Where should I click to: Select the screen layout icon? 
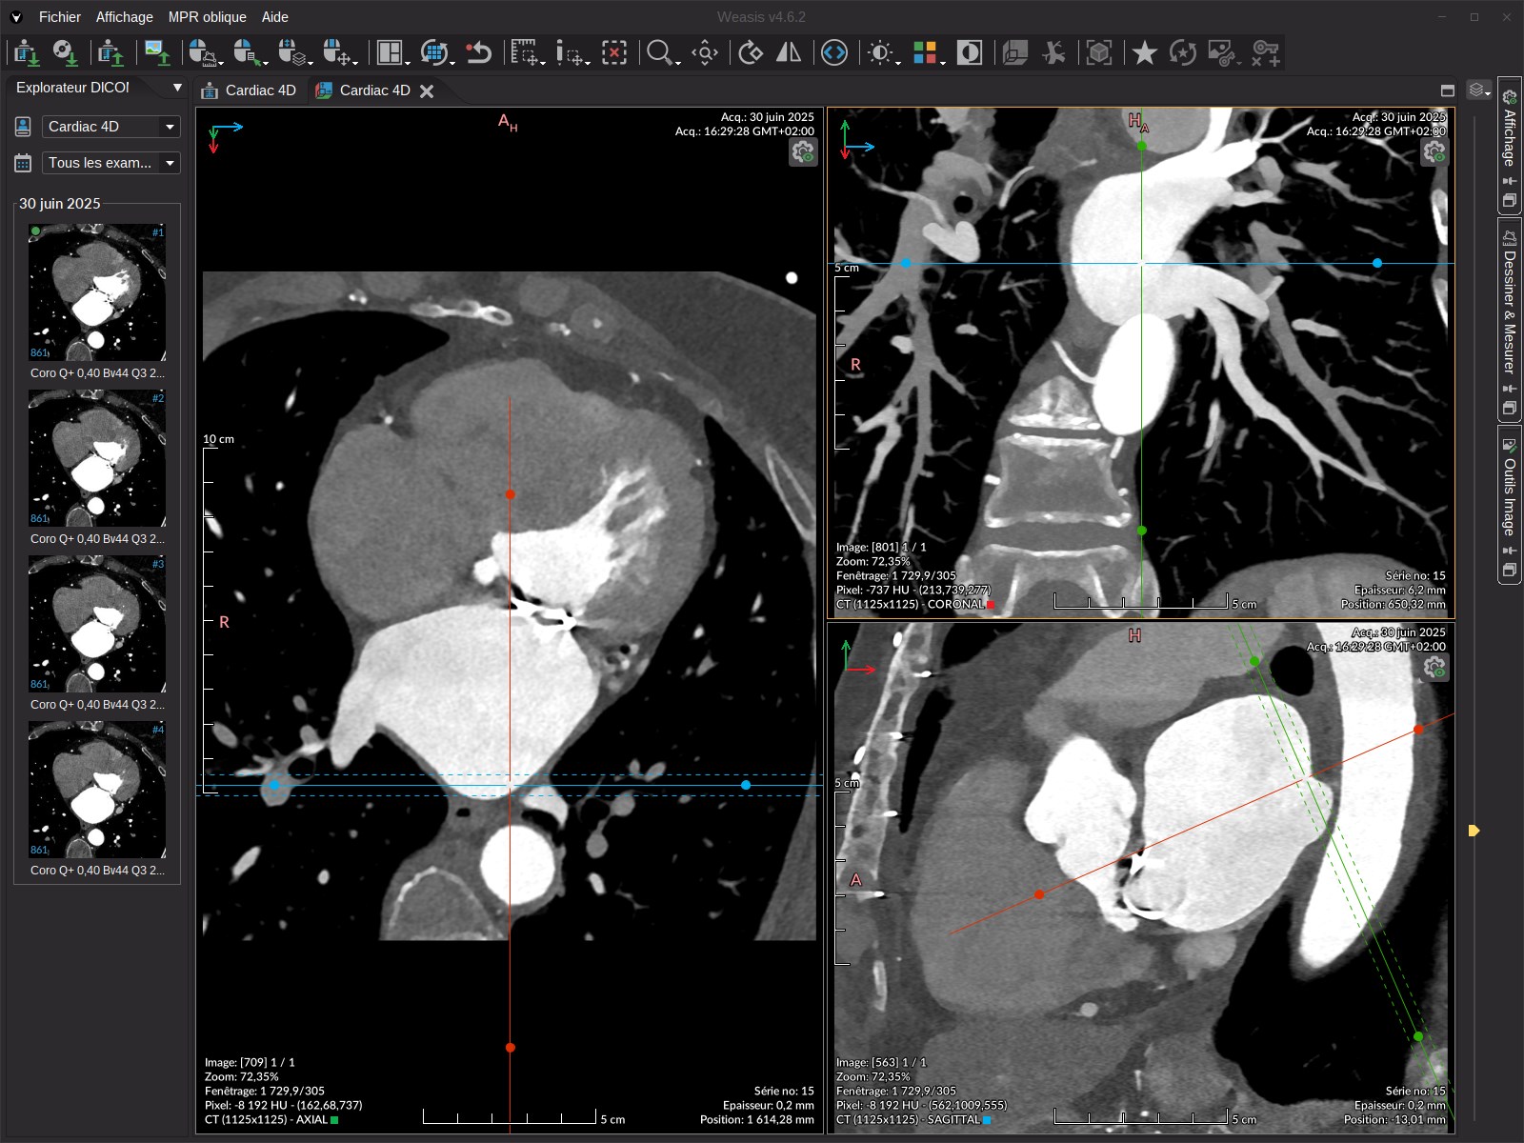[391, 53]
